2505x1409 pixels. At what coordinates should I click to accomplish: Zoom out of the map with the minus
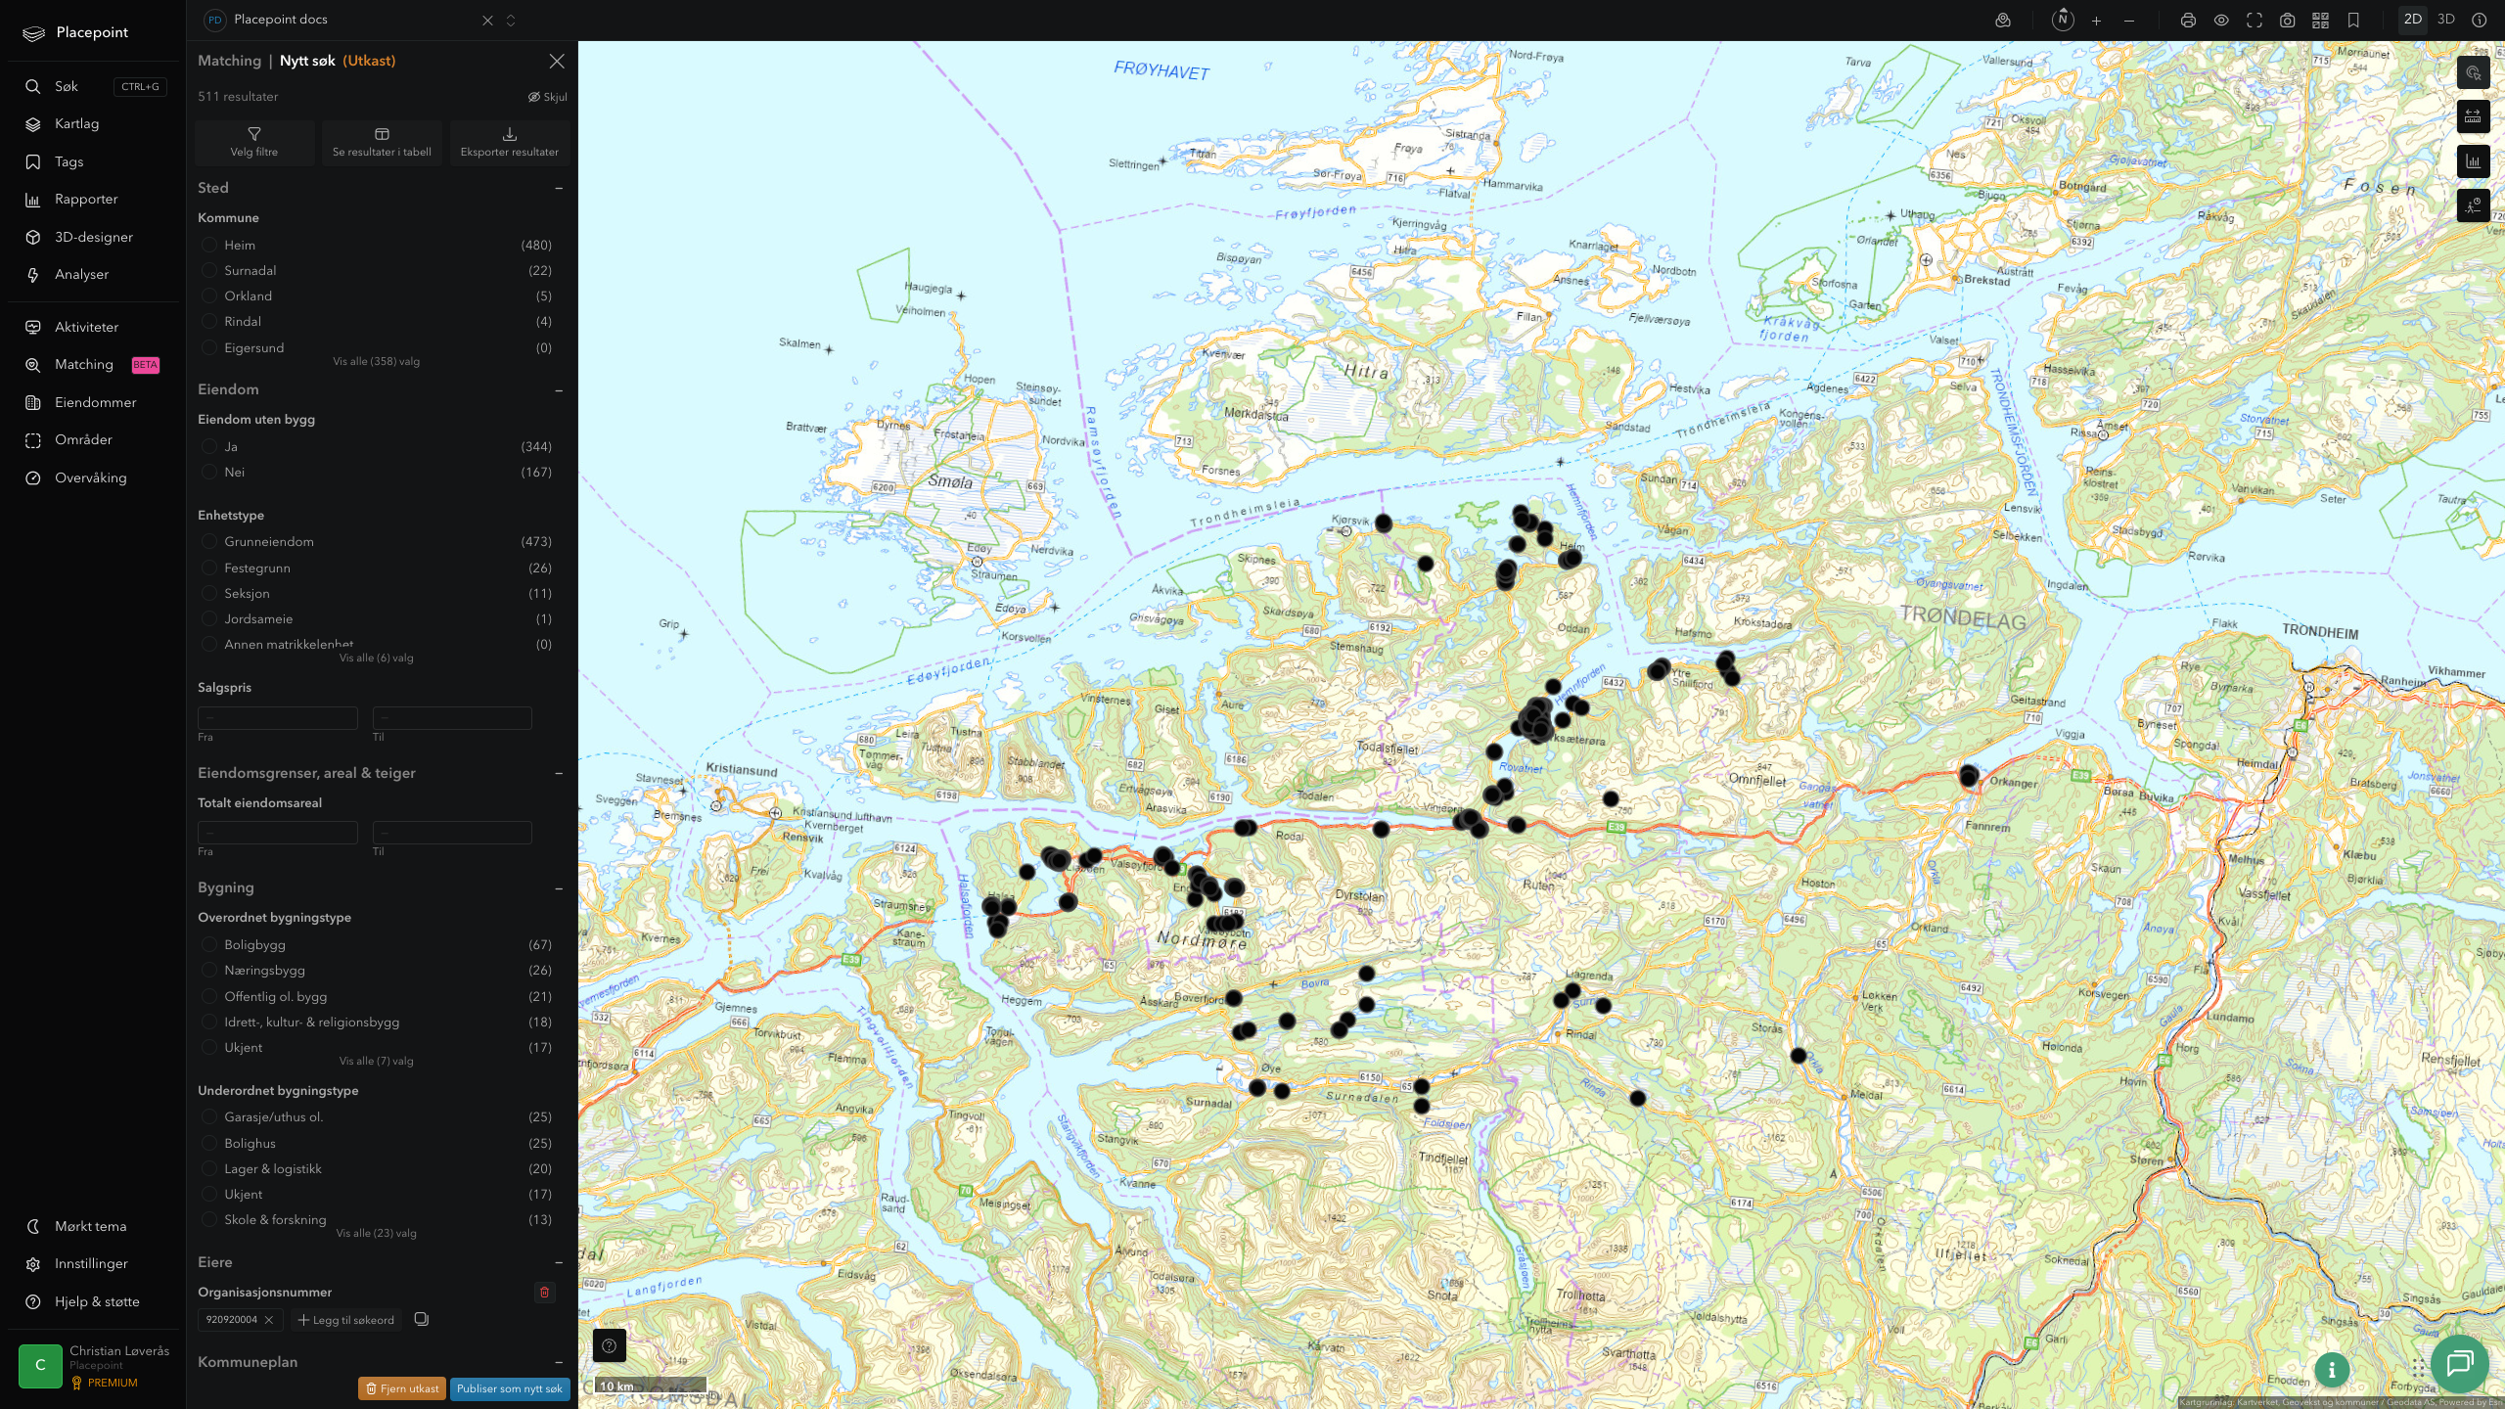click(x=2129, y=21)
